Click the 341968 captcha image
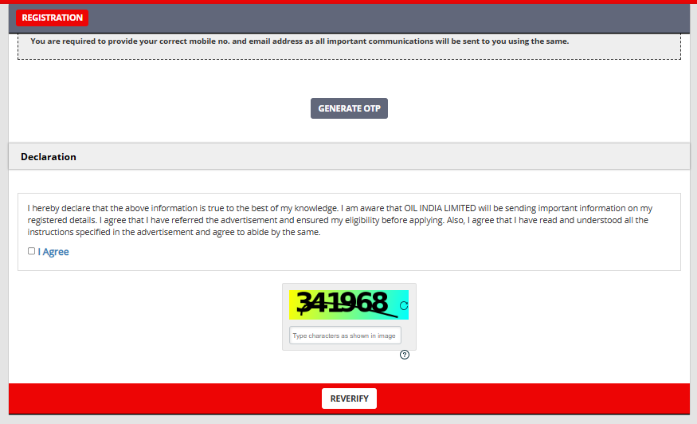This screenshot has width=697, height=424. pos(343,304)
